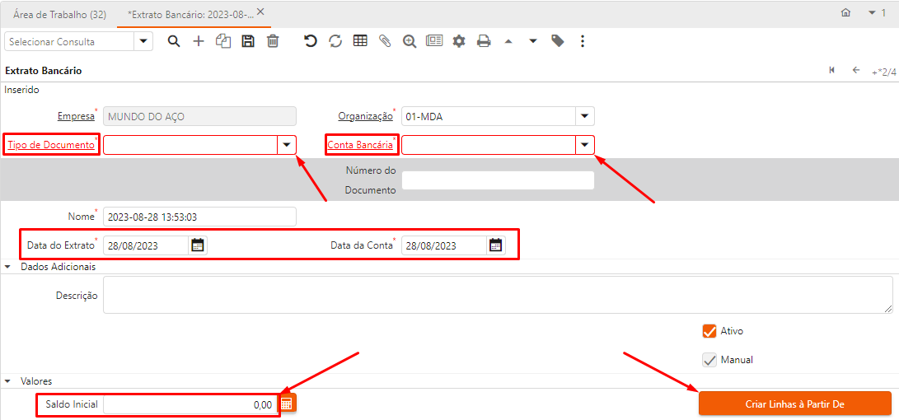Click Criar Linhas à Partir De button
Viewport: 899px width, 420px height.
click(x=794, y=404)
